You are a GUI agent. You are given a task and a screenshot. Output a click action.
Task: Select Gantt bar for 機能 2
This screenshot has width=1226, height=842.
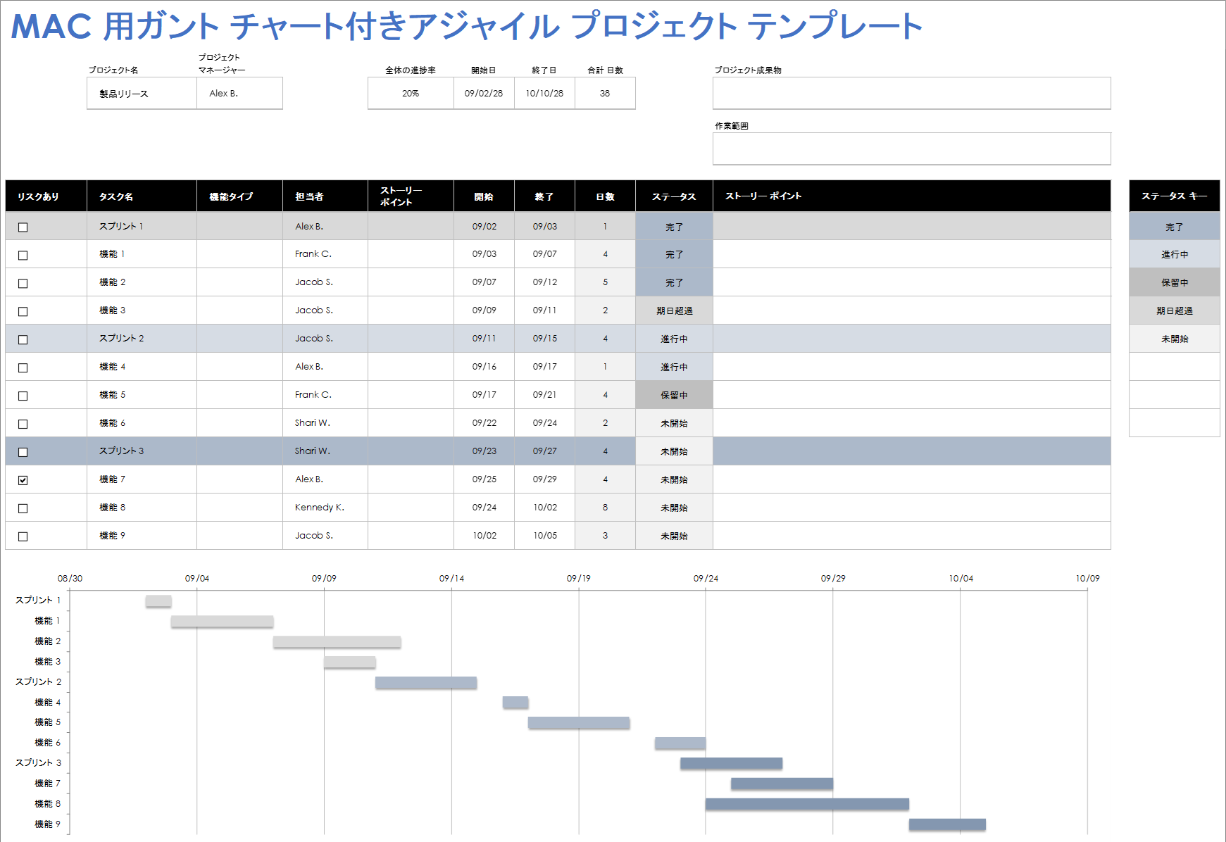pos(337,641)
